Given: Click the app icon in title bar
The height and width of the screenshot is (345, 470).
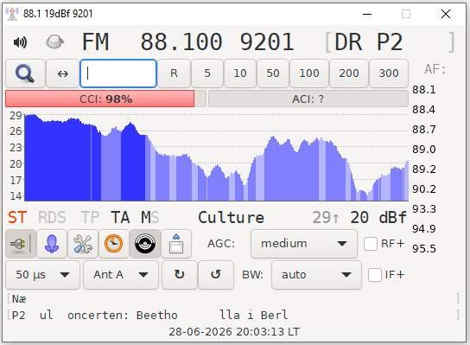Looking at the screenshot, I should click(x=12, y=14).
